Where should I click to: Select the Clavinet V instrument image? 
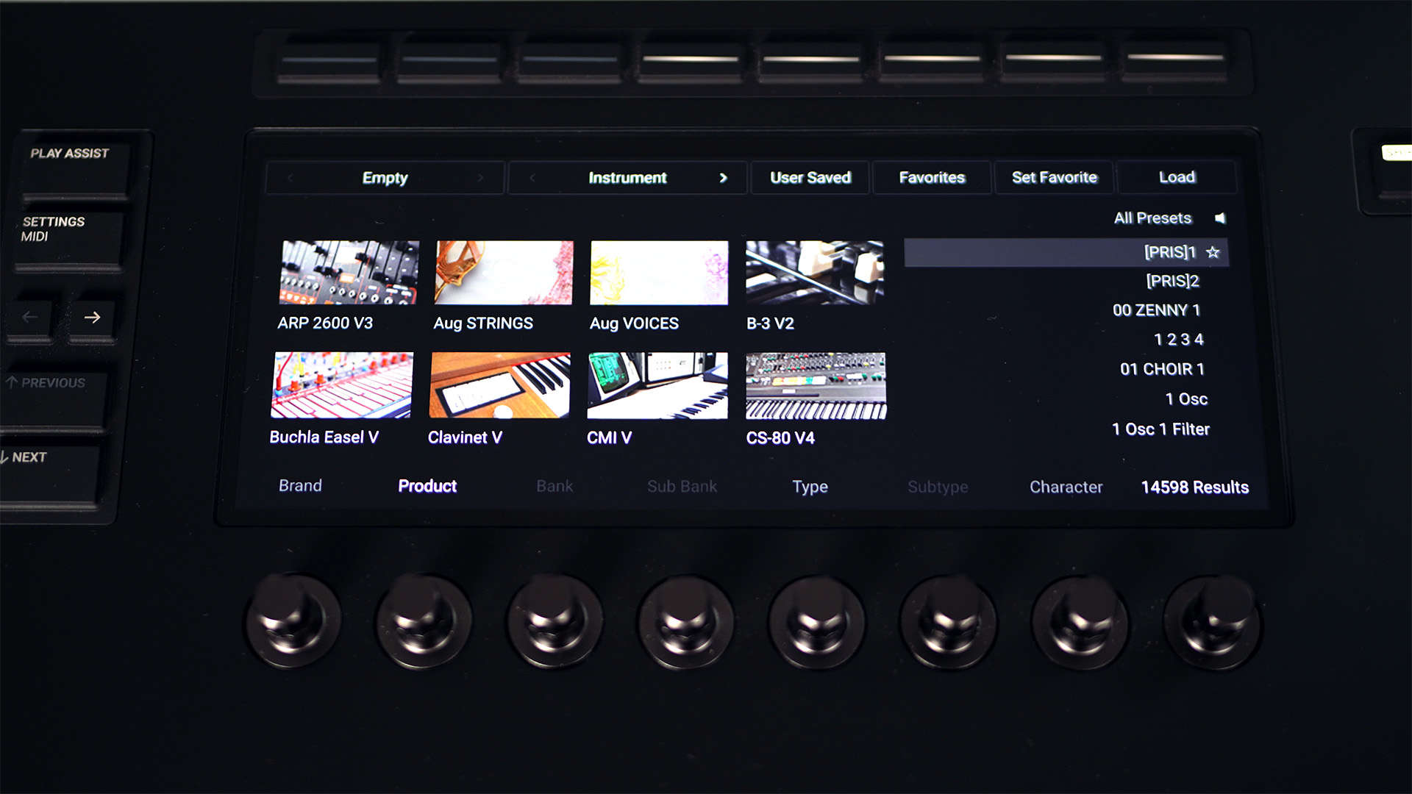[x=500, y=385]
